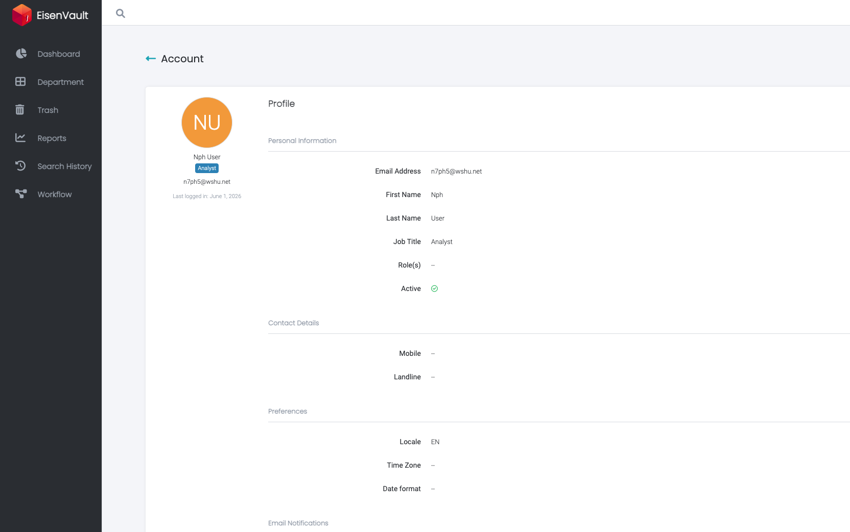Click the Time Zone label
The image size is (850, 532).
pos(404,465)
